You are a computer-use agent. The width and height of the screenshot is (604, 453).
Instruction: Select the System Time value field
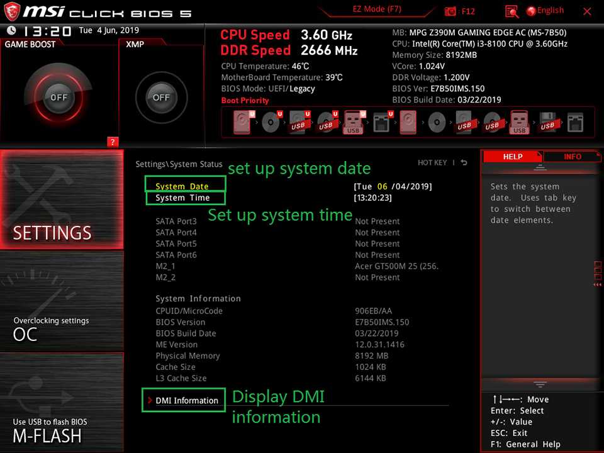click(x=373, y=198)
